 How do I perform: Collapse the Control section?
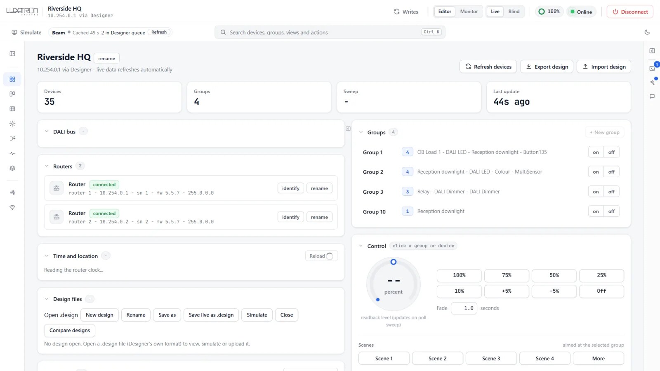click(361, 246)
